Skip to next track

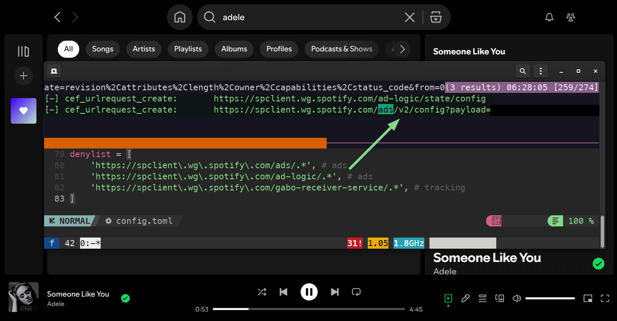point(335,292)
